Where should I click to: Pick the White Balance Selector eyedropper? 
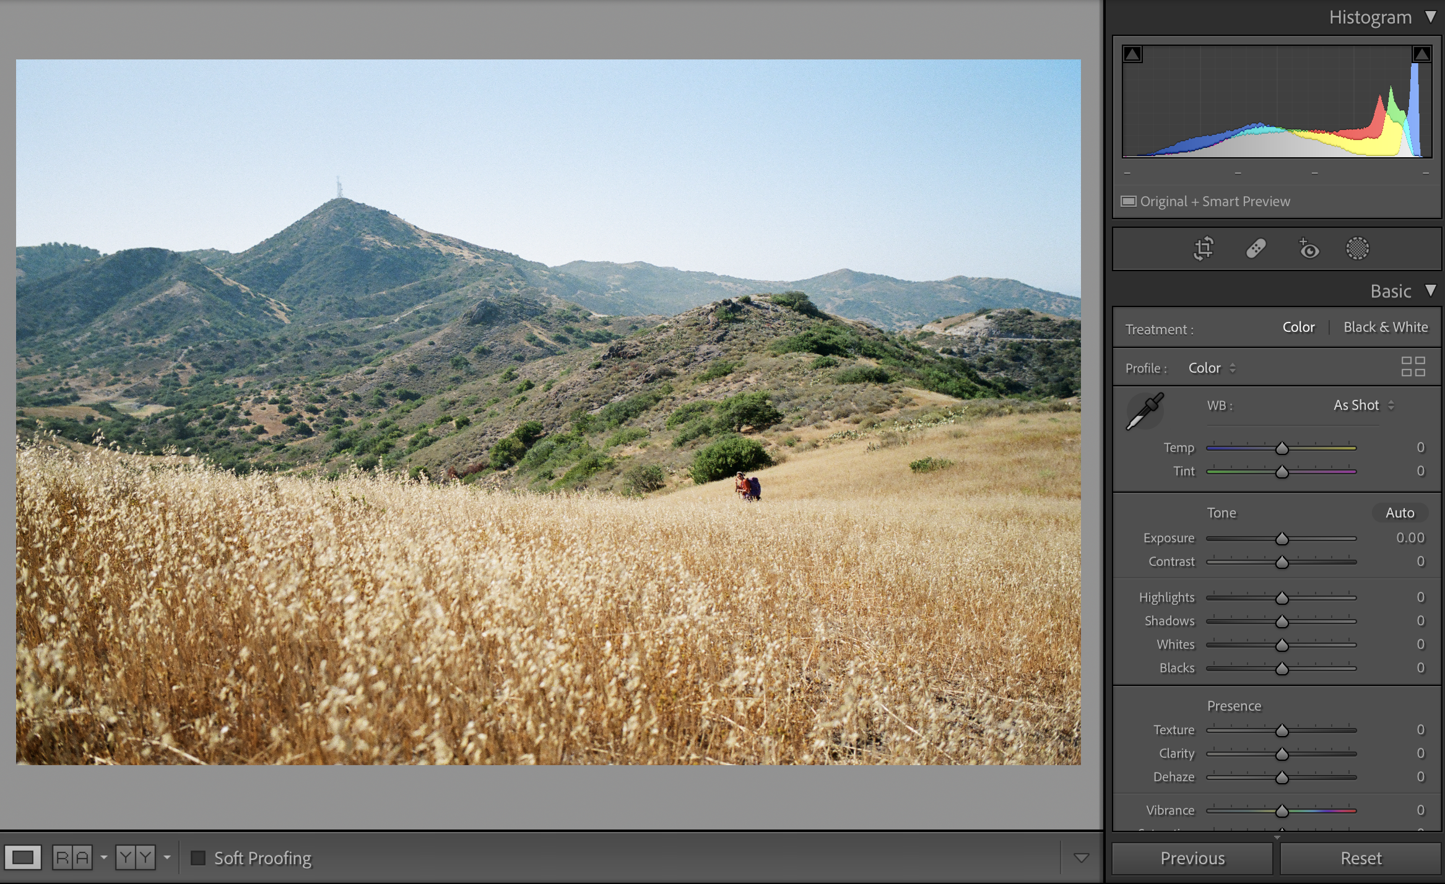pyautogui.click(x=1145, y=411)
